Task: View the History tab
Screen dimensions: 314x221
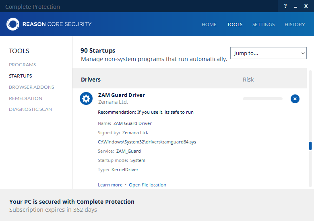Action: coord(295,25)
